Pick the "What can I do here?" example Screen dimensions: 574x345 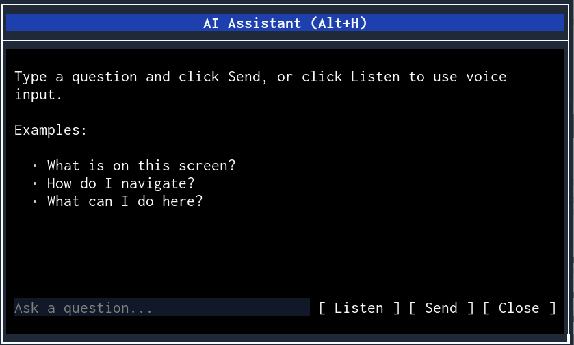coord(125,201)
